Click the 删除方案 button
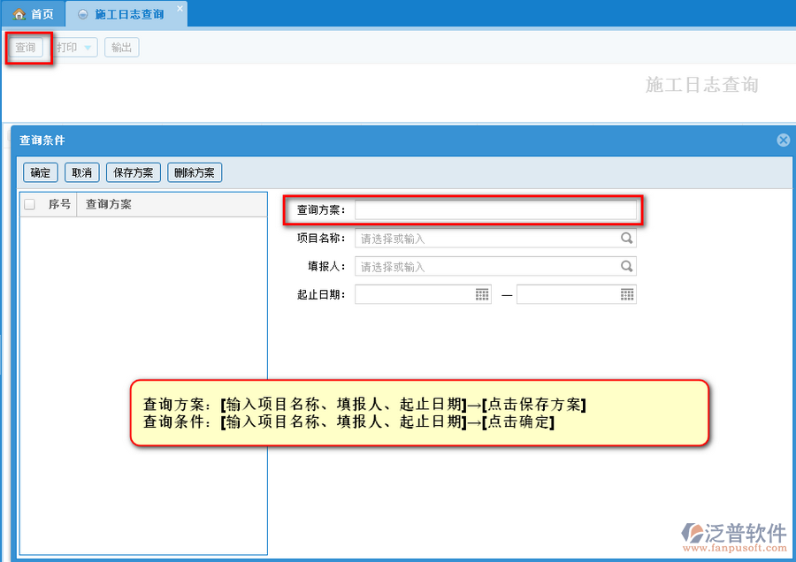This screenshot has height=562, width=796. click(x=195, y=172)
